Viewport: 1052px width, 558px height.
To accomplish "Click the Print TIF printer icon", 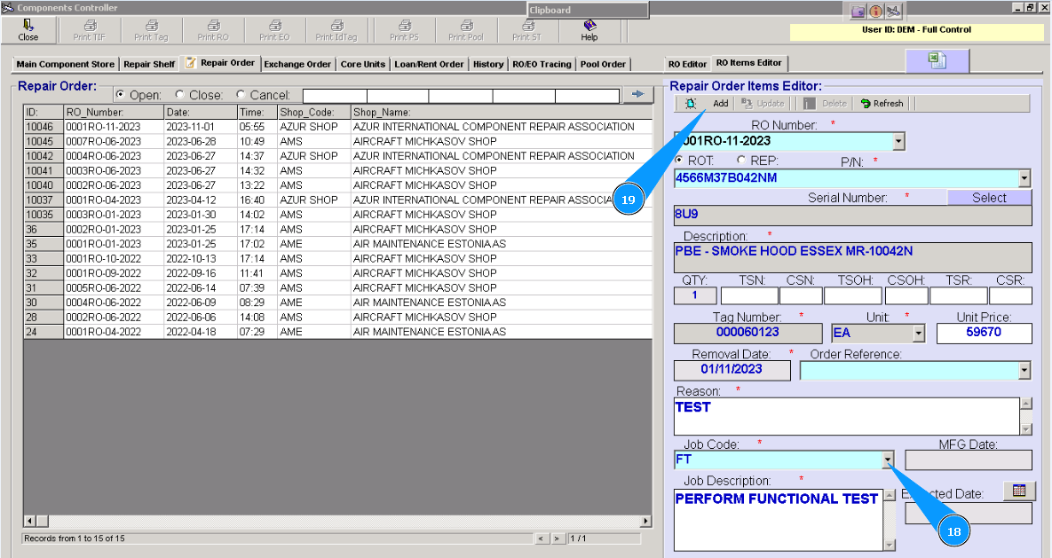I will pos(90,25).
